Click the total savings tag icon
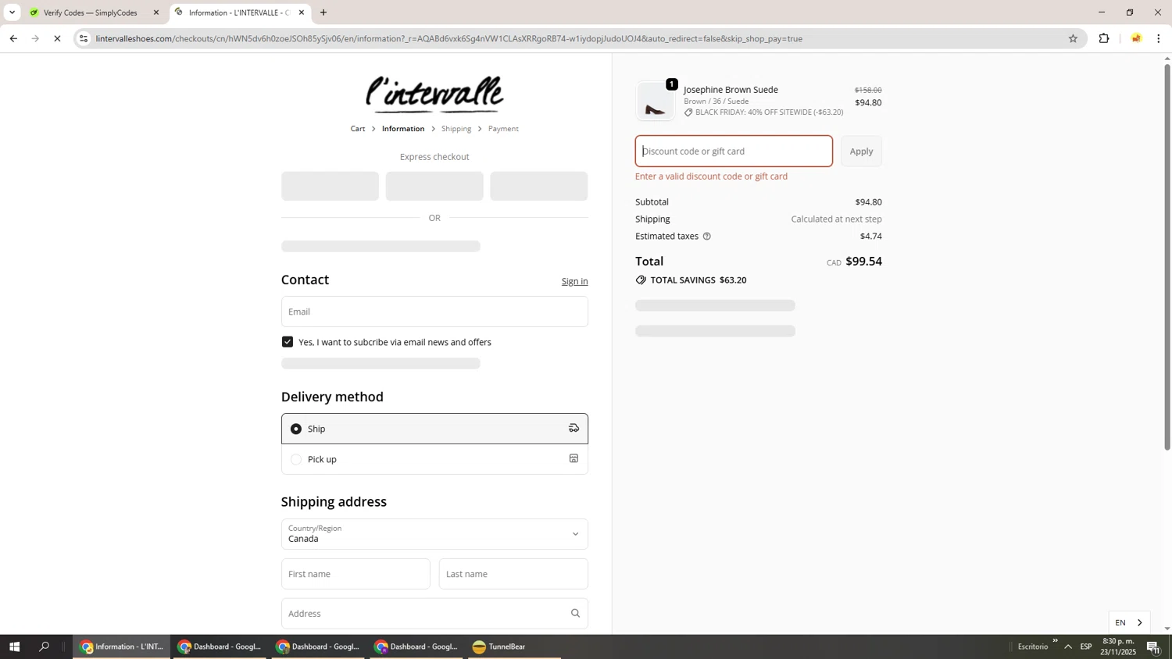The width and height of the screenshot is (1172, 659). 641,280
